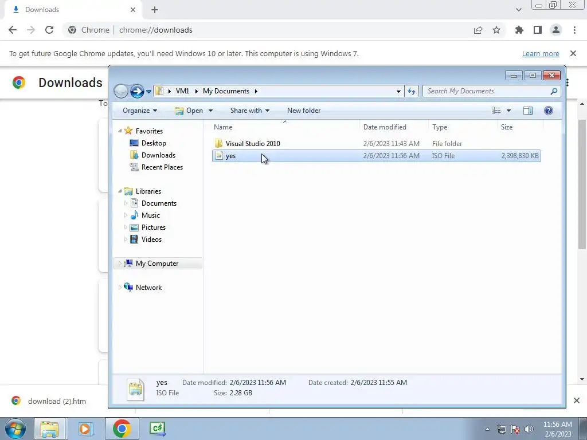
Task: Click the Date modified value in the details pane
Action: click(257, 382)
